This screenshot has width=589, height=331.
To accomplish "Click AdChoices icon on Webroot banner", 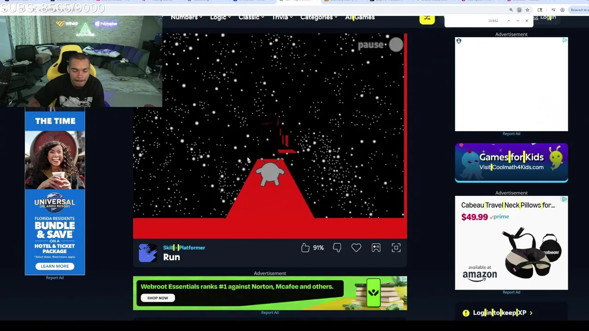I will tap(404, 279).
